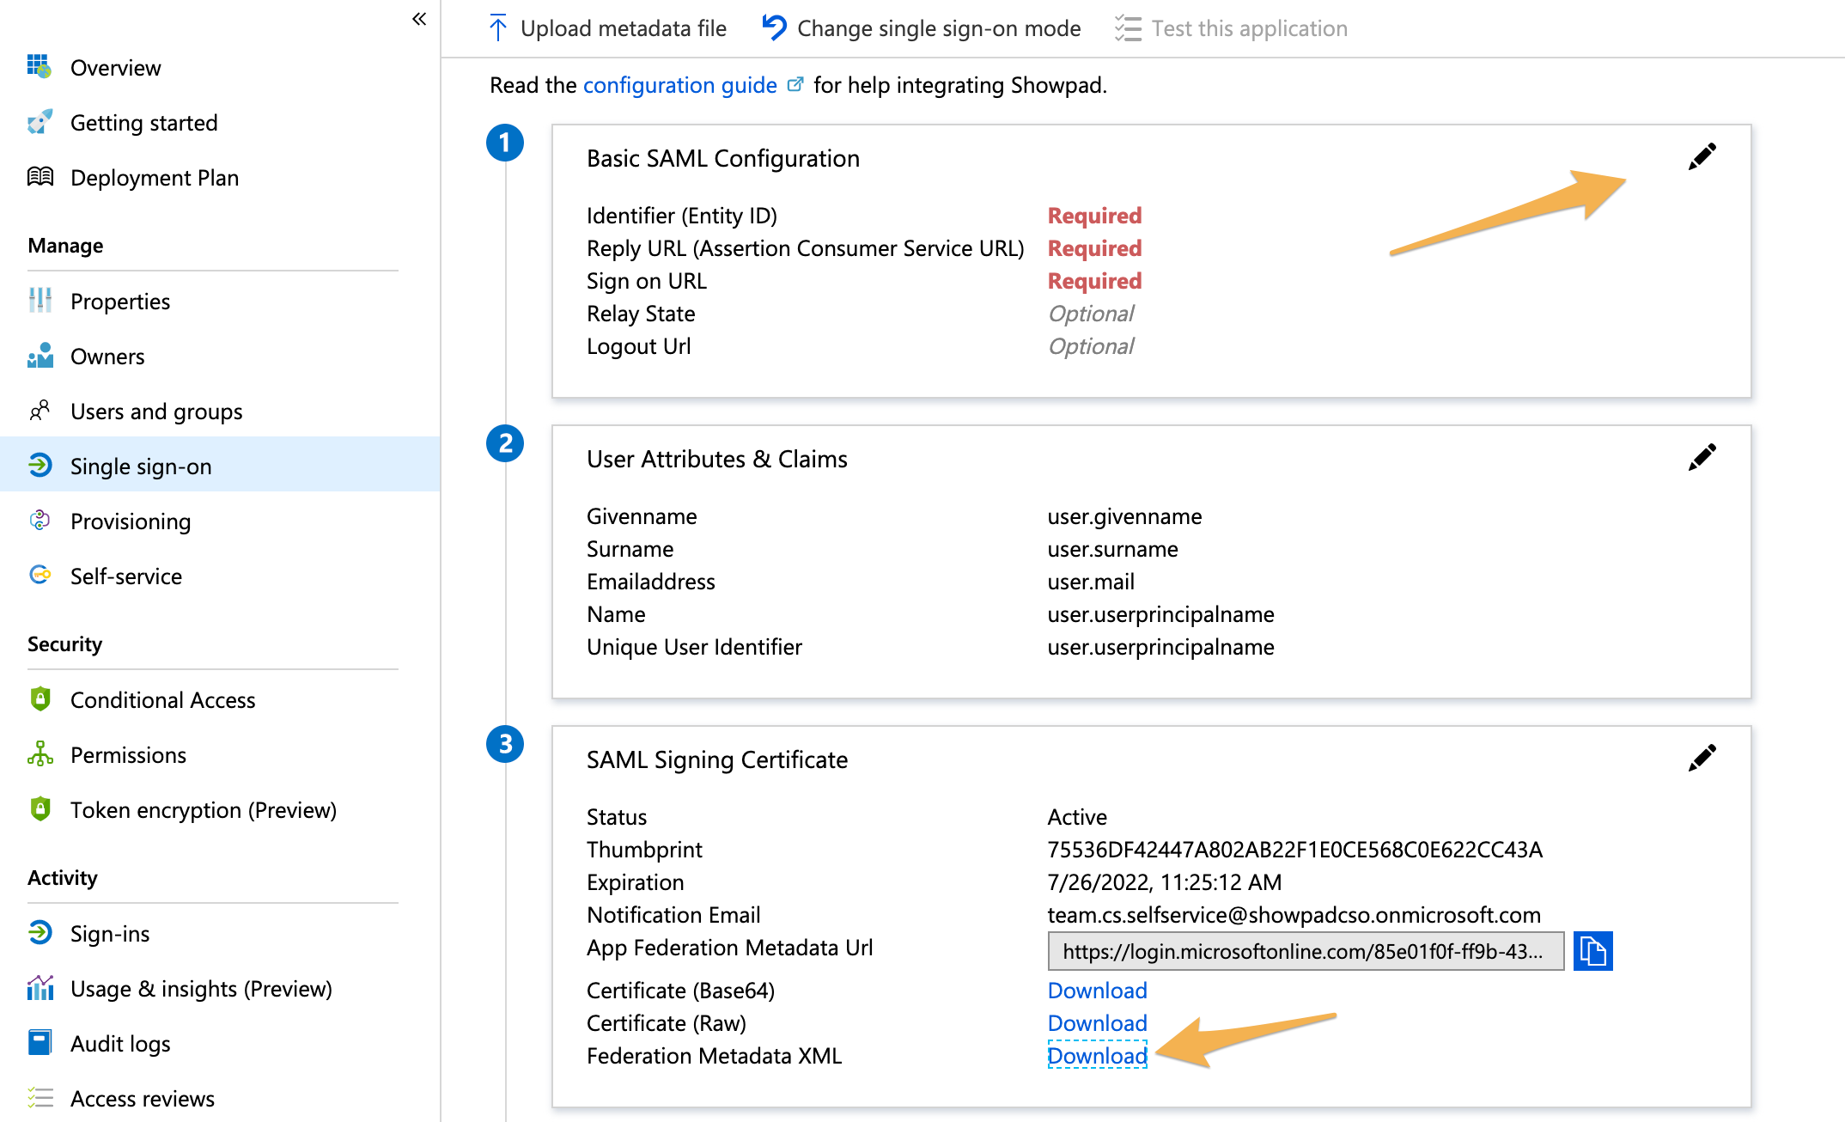The image size is (1845, 1122).
Task: Click the Audit logs book icon
Action: tap(40, 1043)
